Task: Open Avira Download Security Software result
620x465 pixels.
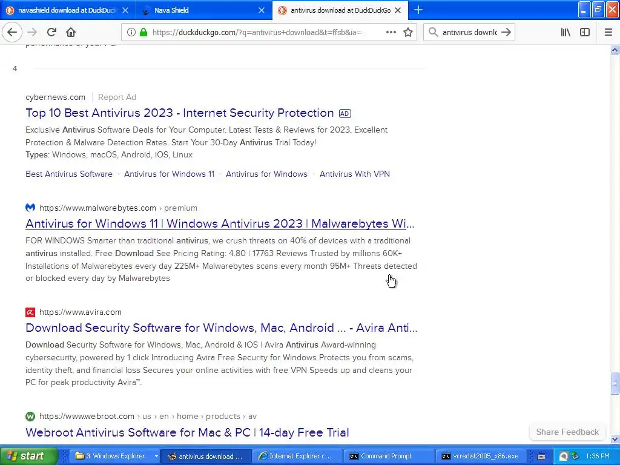Action: pyautogui.click(x=222, y=328)
